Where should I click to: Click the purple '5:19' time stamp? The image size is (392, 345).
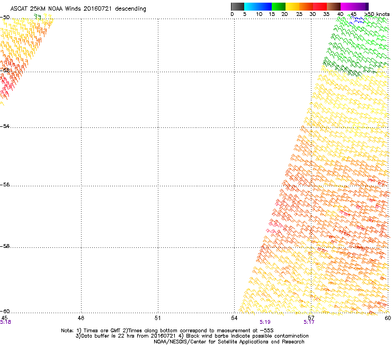[x=265, y=322]
